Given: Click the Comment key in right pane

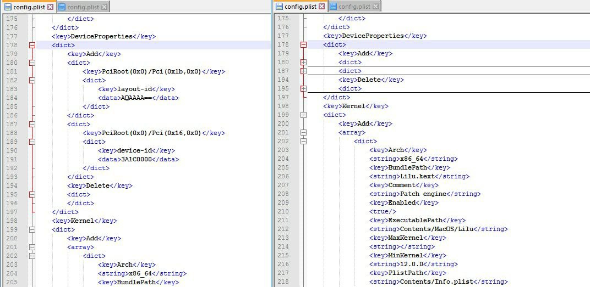Looking at the screenshot, I should point(402,185).
